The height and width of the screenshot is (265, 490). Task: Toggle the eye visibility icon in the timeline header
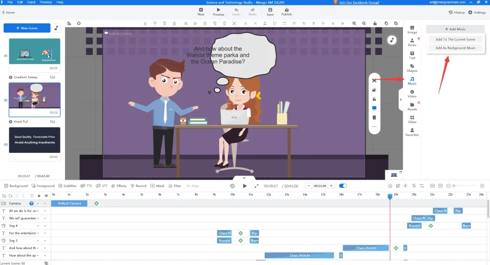pos(46,196)
